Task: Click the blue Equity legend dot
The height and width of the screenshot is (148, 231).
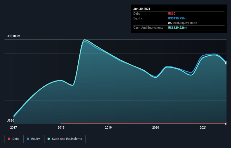Action: pos(28,139)
